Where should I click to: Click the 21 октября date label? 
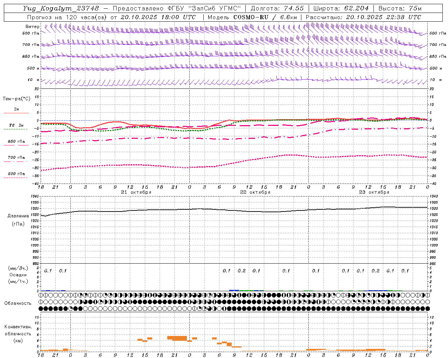(136, 192)
